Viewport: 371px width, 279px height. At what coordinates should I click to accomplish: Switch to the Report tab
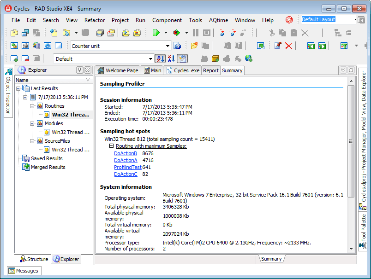210,70
